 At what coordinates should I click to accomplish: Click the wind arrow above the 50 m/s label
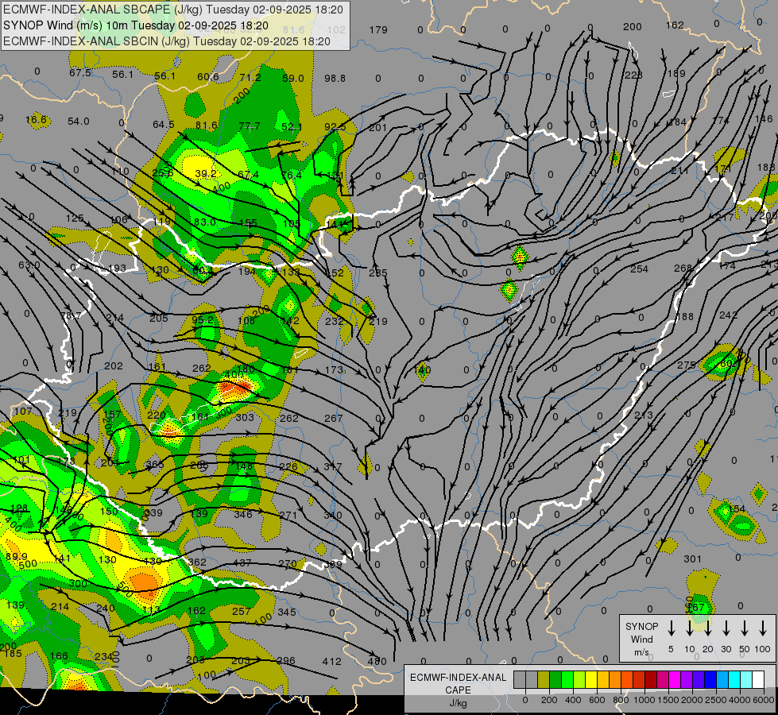point(745,628)
